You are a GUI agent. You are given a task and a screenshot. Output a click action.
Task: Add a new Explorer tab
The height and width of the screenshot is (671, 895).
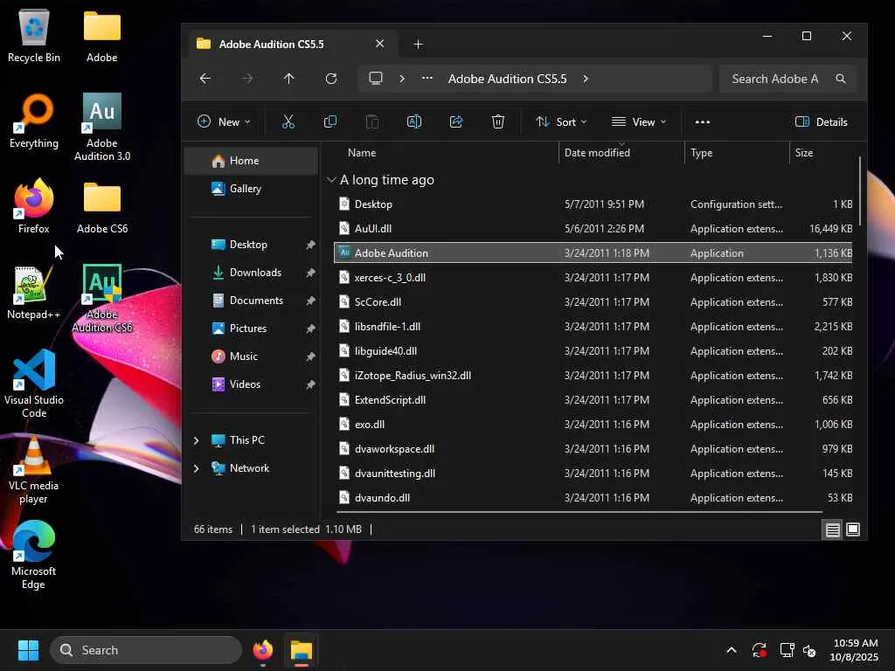point(418,44)
